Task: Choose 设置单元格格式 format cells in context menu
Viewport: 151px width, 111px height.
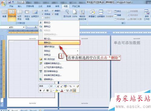Action: click(x=59, y=63)
